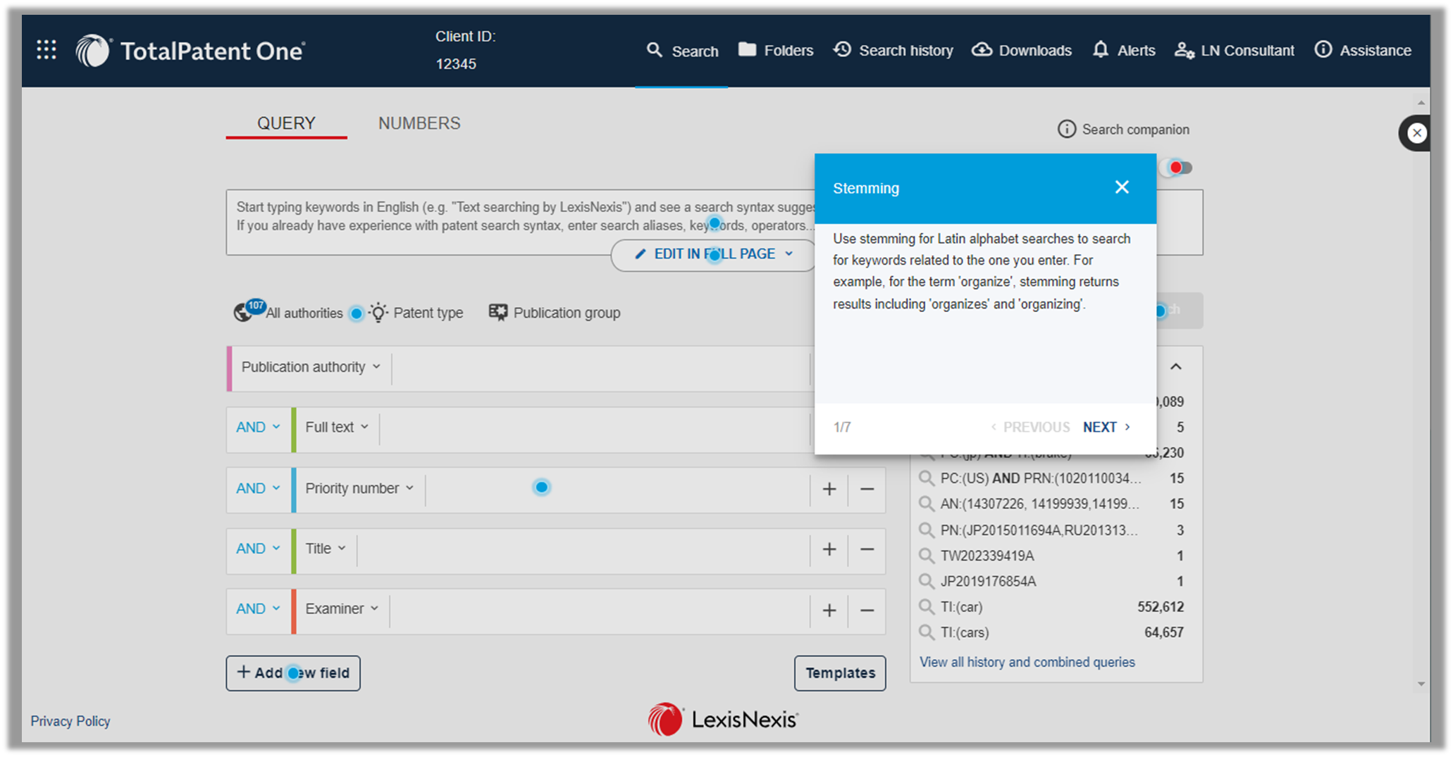
Task: Collapse the search history panel chevron
Action: tap(1175, 366)
